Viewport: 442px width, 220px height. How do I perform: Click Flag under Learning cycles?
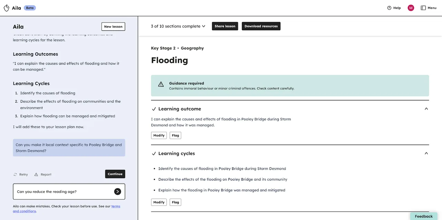pos(175,202)
